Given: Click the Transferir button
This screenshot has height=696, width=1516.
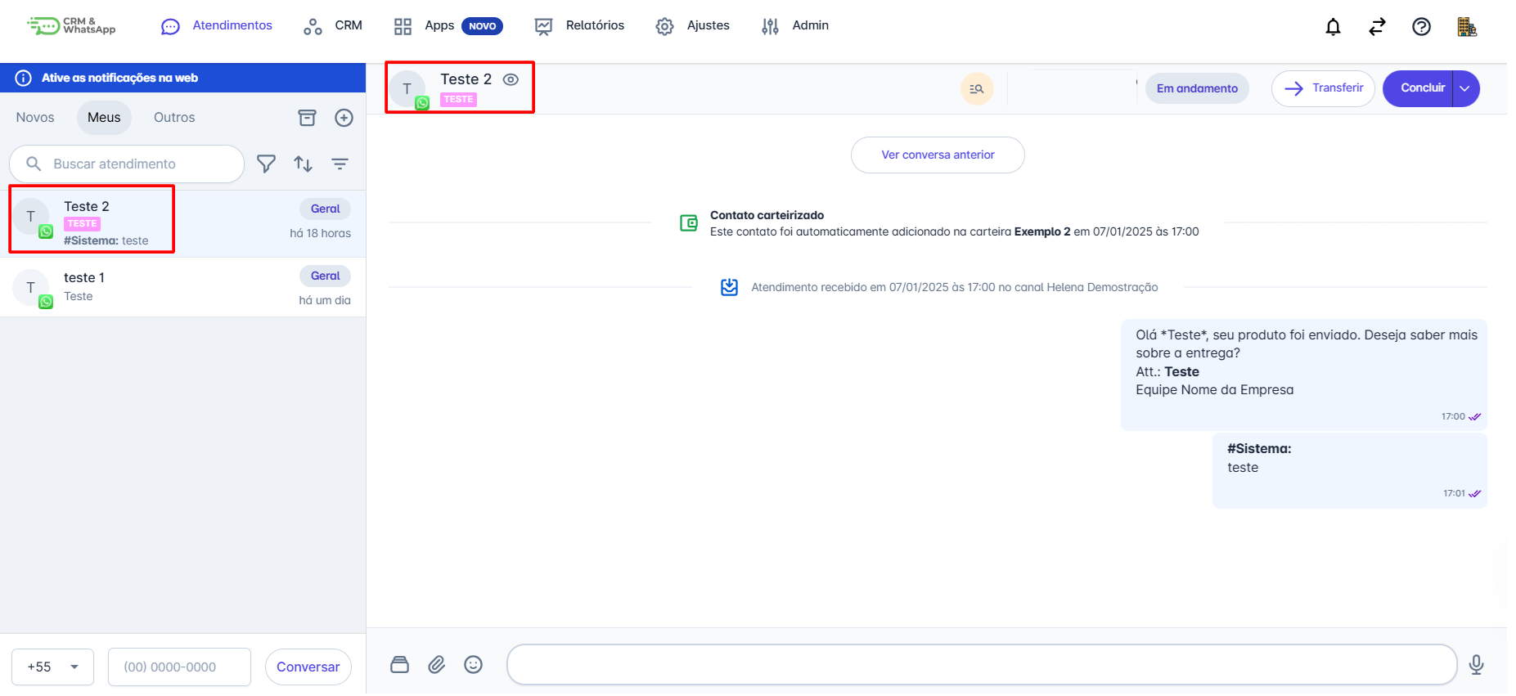Looking at the screenshot, I should tap(1323, 88).
